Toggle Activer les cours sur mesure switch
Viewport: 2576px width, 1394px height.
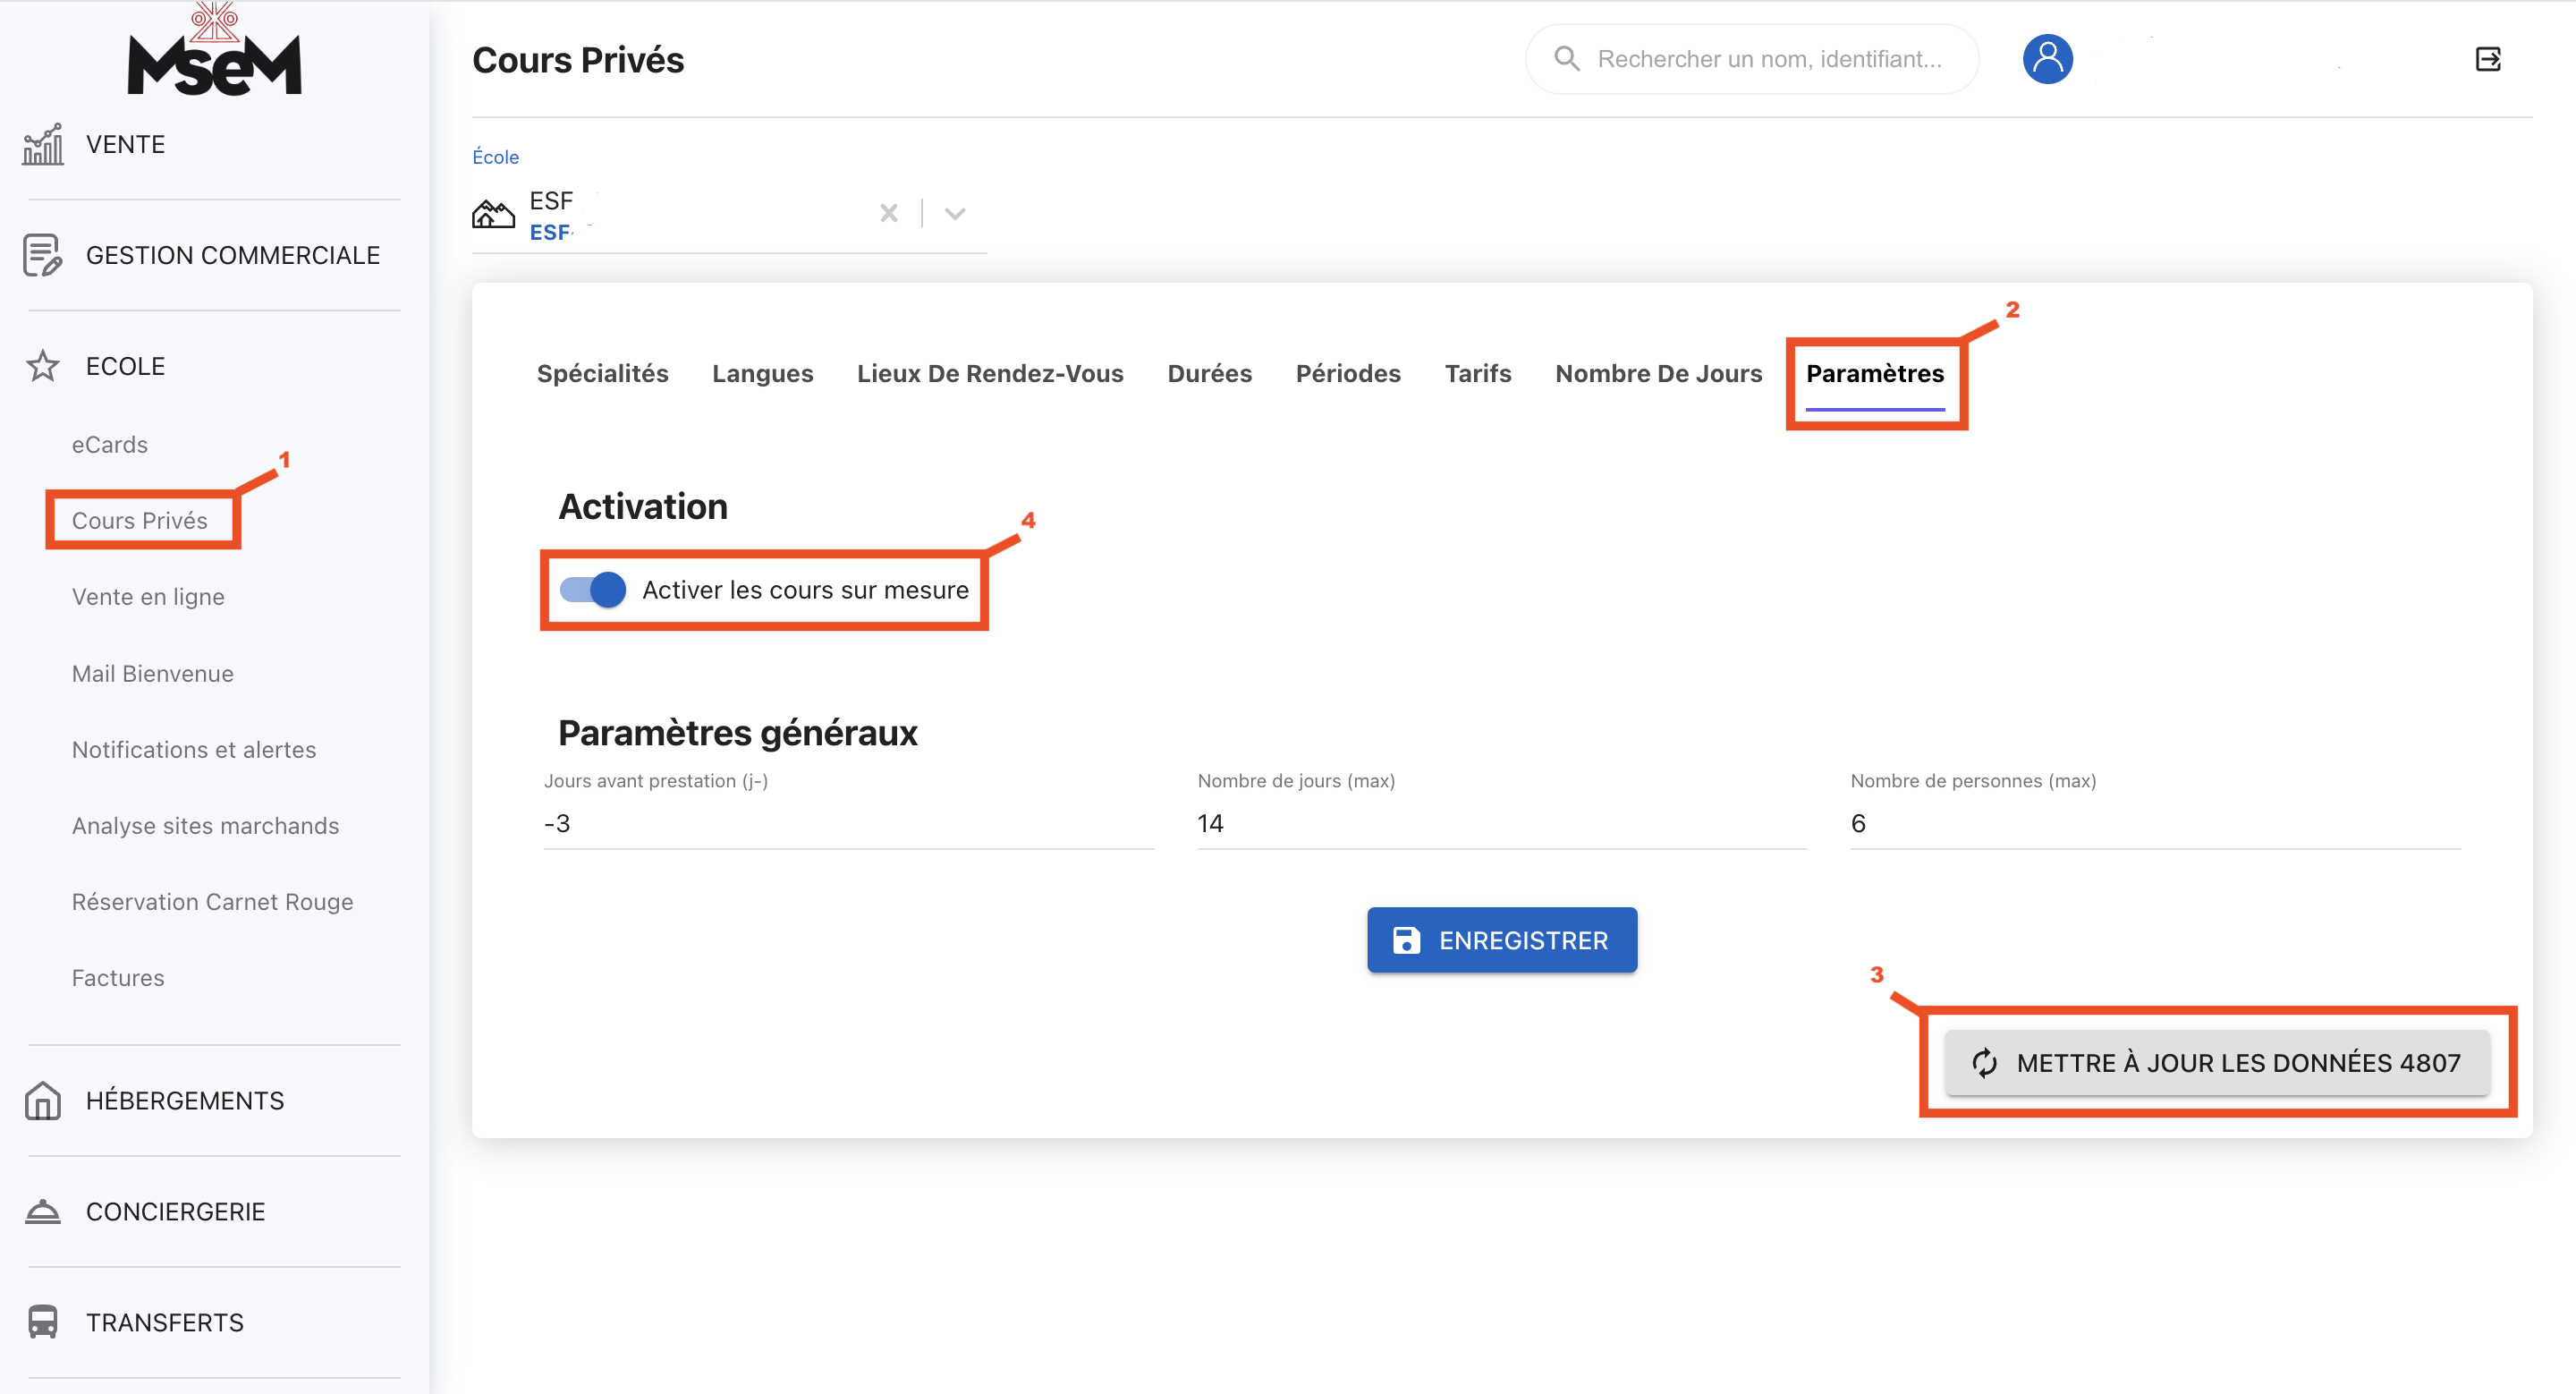(593, 589)
